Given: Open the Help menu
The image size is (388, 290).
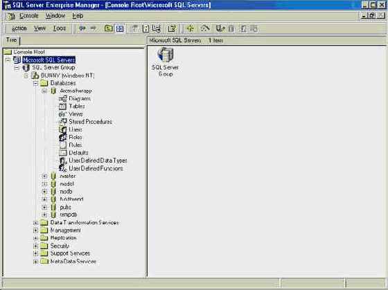Looking at the screenshot, I should [78, 16].
